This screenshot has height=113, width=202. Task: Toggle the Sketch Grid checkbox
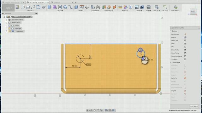185,40
